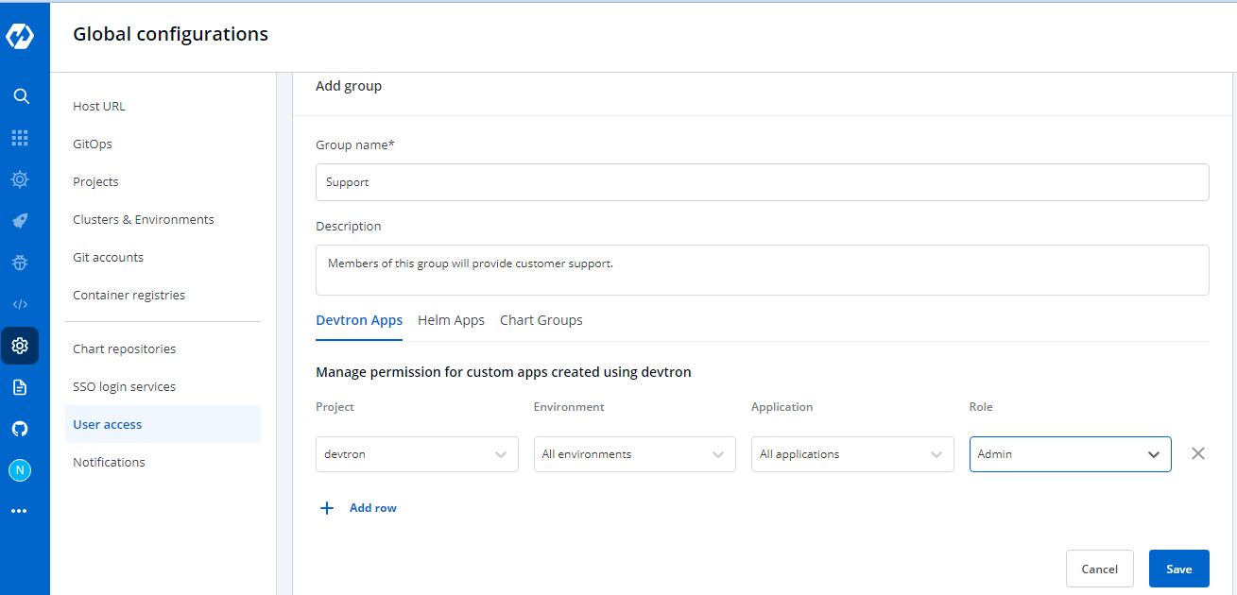Open the GitHub icon in sidebar
Image resolution: width=1237 pixels, height=595 pixels.
click(x=20, y=429)
